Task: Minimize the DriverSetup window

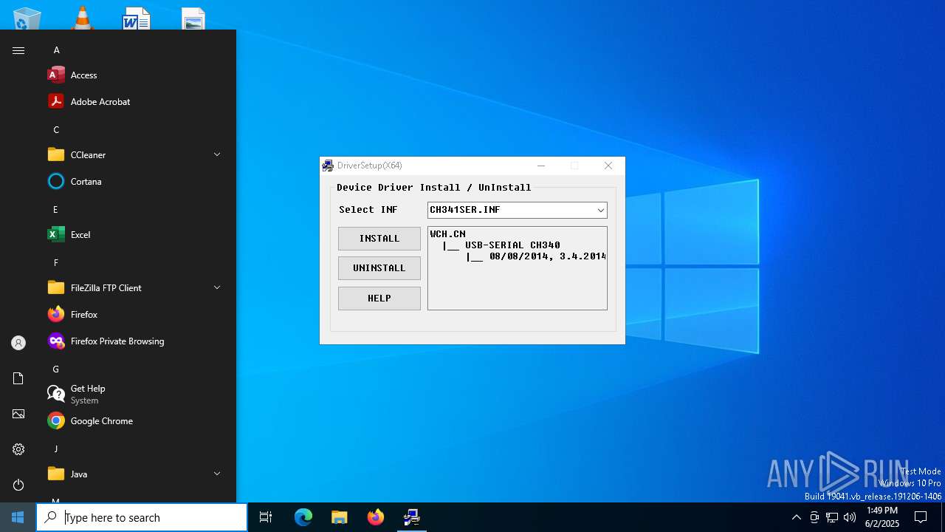Action: (x=541, y=166)
